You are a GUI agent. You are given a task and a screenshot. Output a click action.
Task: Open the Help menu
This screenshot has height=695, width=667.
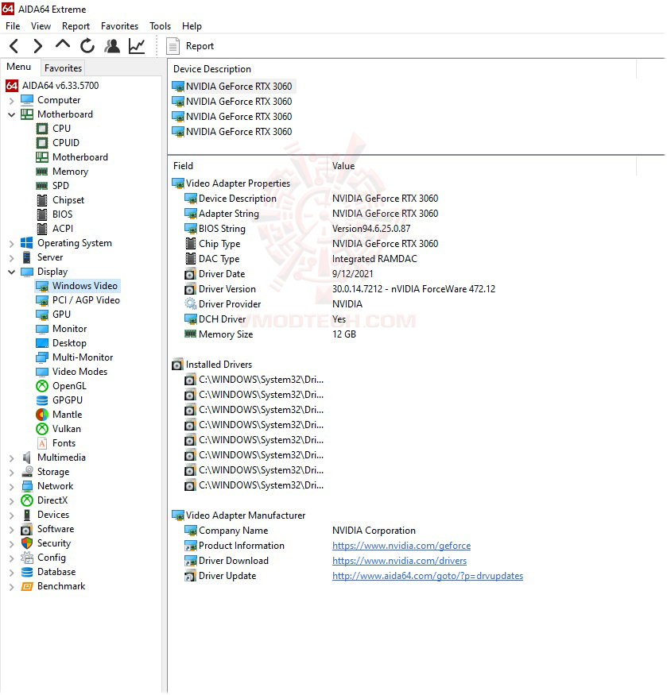(192, 26)
